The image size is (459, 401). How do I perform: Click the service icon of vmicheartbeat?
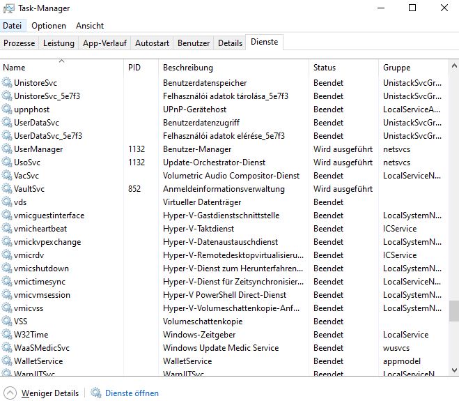coord(7,228)
